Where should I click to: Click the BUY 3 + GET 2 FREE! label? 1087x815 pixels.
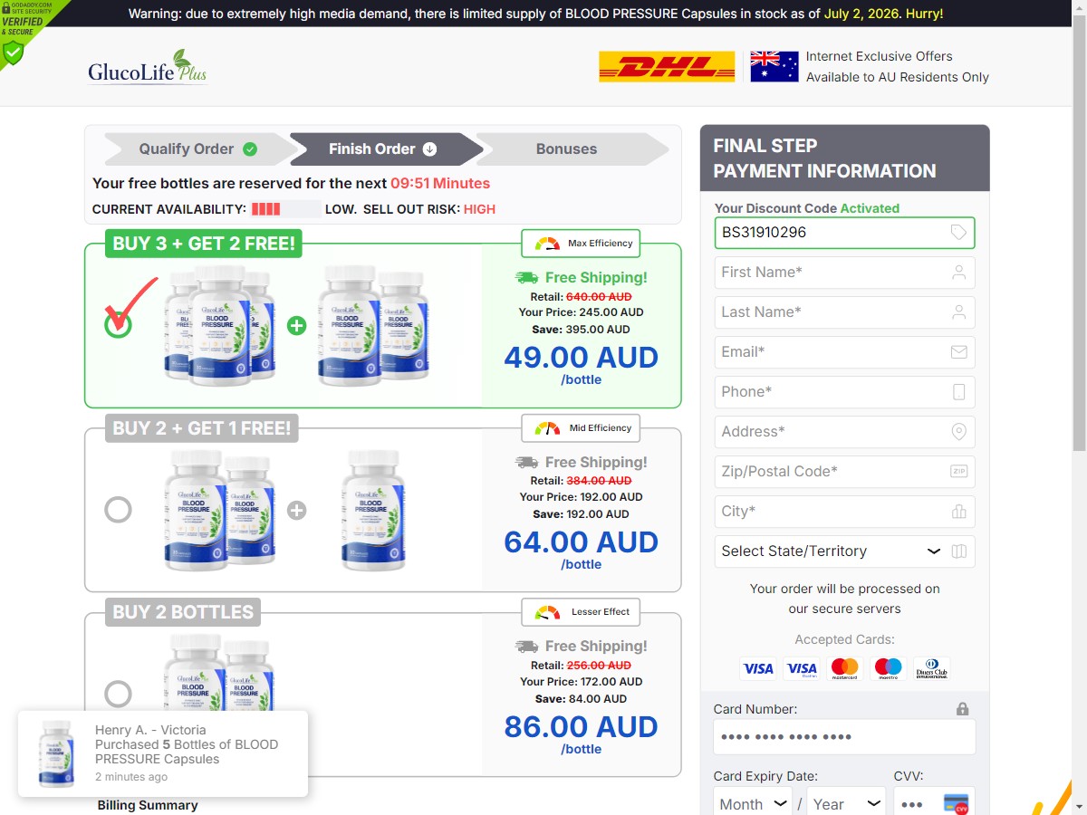(x=204, y=244)
